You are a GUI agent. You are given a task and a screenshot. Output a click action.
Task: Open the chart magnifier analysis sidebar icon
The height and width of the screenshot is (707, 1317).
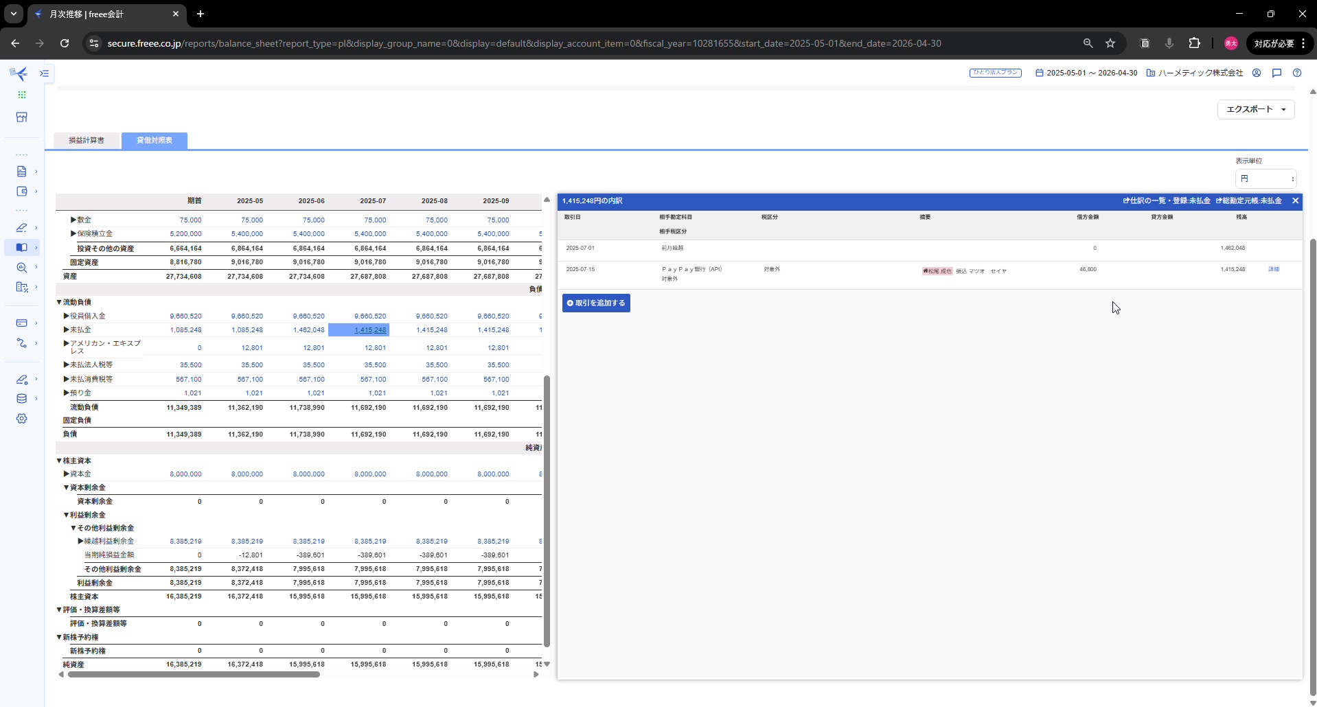(x=21, y=268)
